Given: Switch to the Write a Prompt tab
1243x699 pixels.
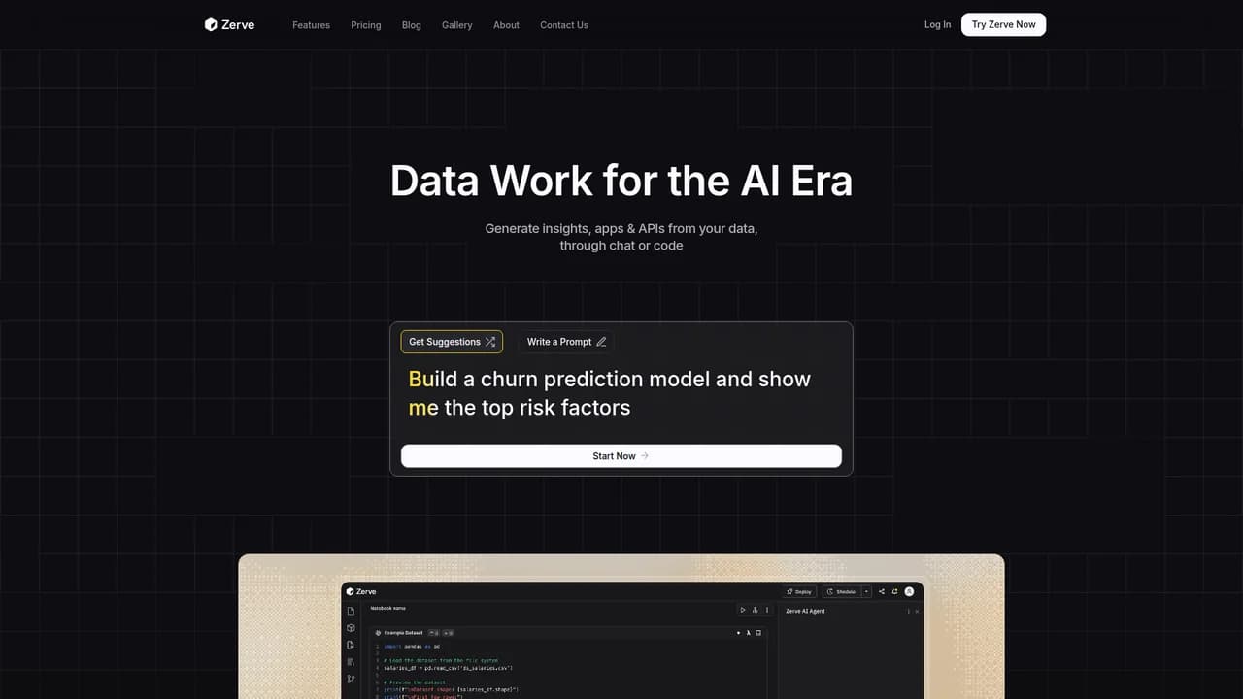Looking at the screenshot, I should coord(566,342).
